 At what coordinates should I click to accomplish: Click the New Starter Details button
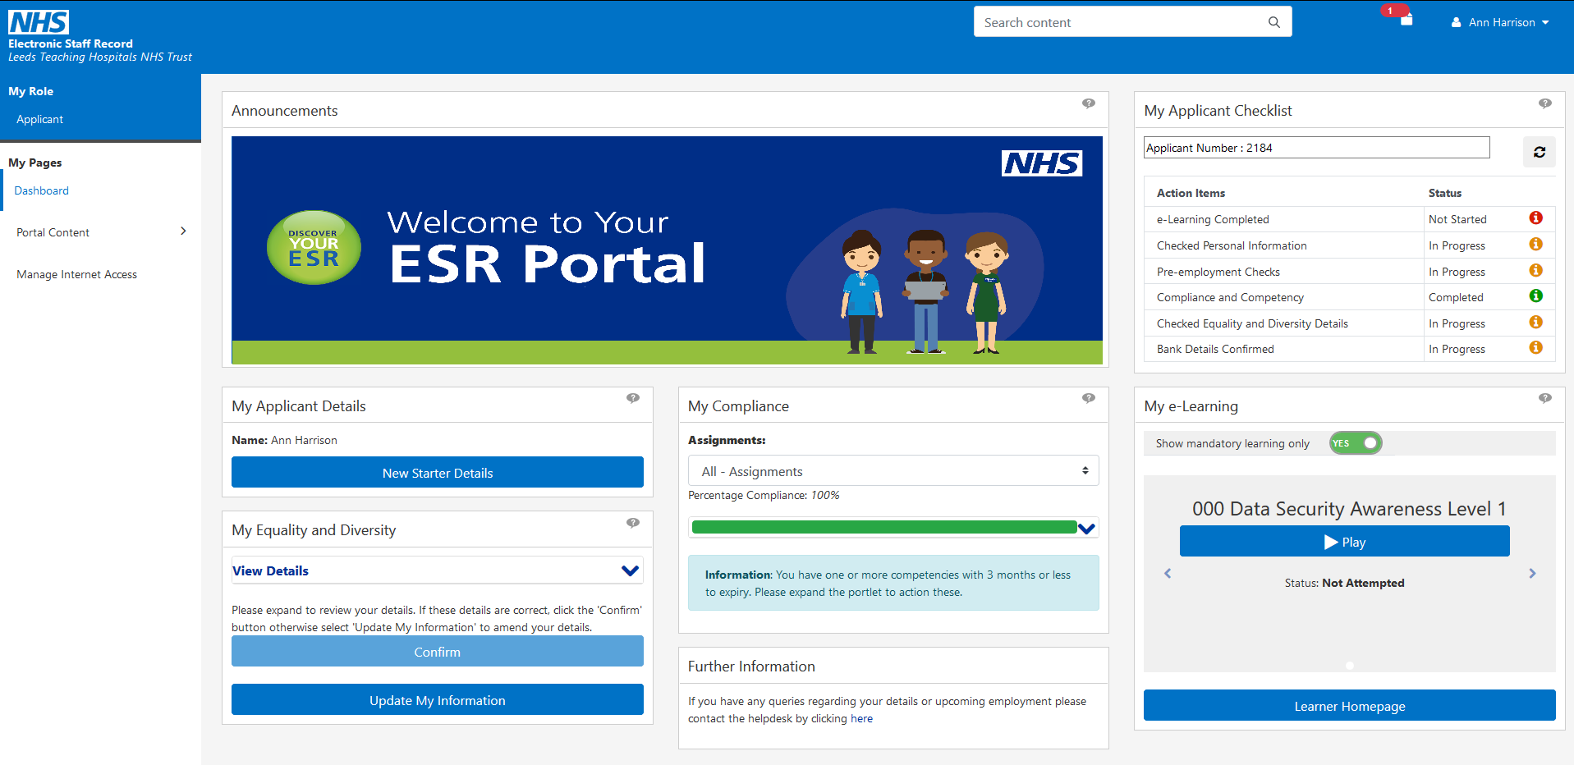click(x=437, y=473)
